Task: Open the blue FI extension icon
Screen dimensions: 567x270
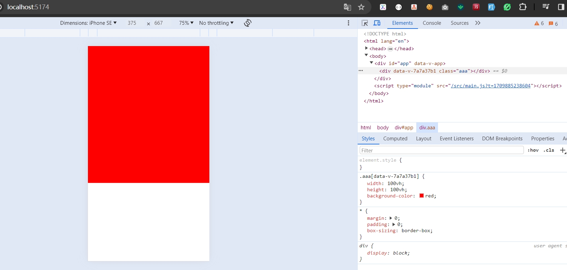Action: (x=491, y=7)
